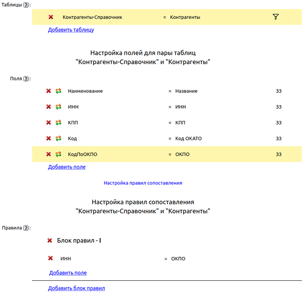Select the Контрагенты-Справочник table name
The width and height of the screenshot is (304, 292).
point(92,17)
